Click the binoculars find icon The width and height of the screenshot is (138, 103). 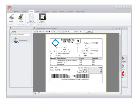(x=40, y=32)
